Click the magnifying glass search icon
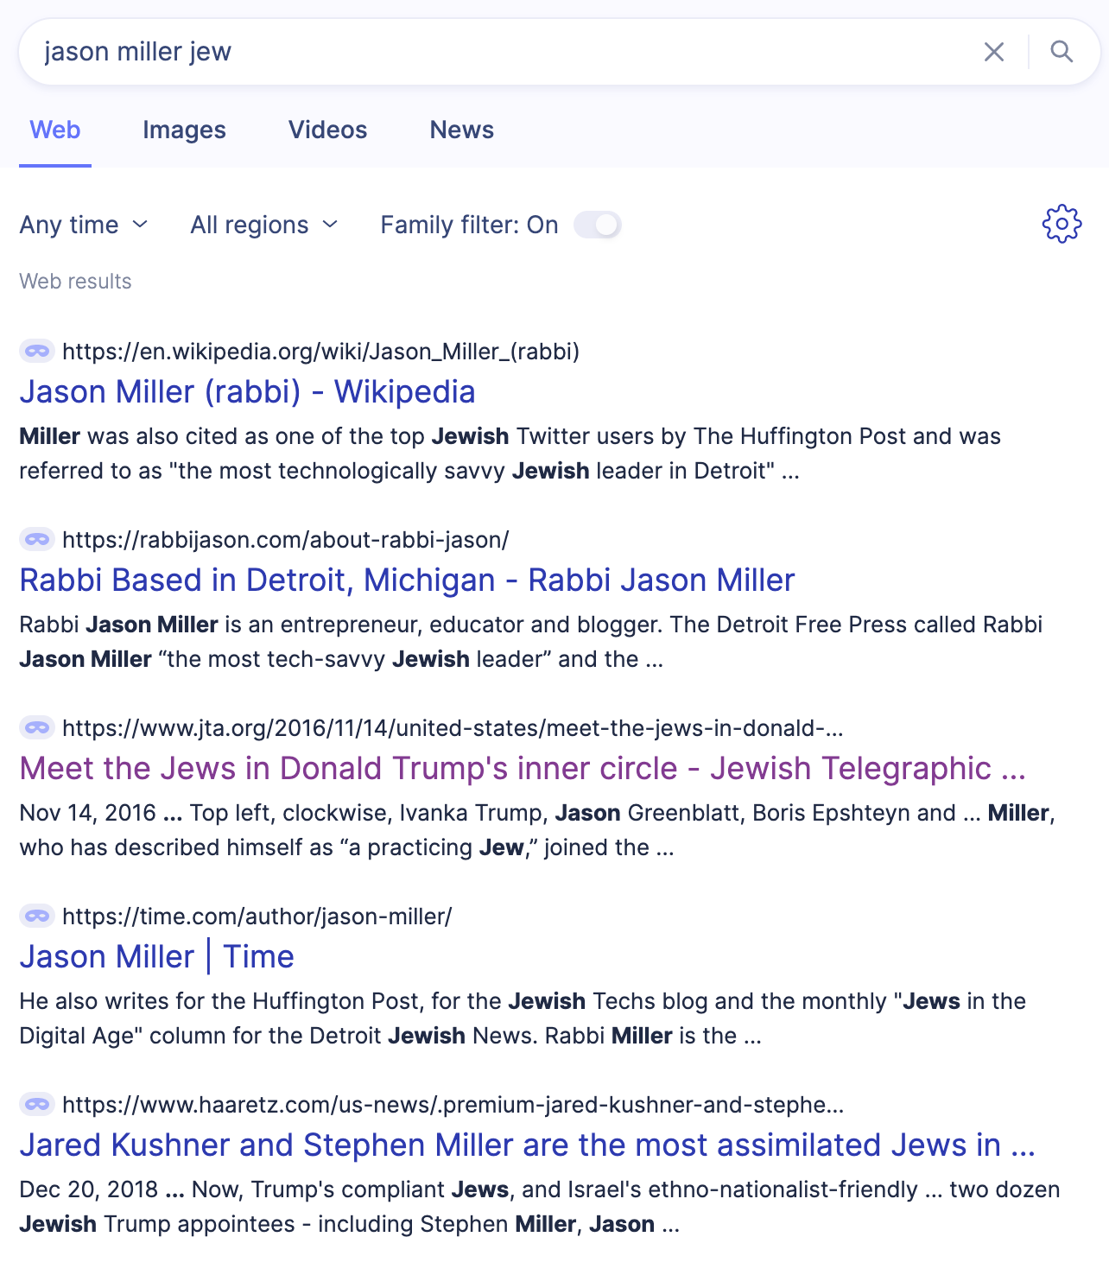1109x1275 pixels. point(1061,52)
